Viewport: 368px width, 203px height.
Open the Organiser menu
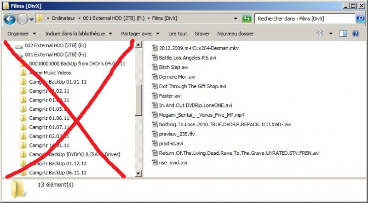pos(22,34)
